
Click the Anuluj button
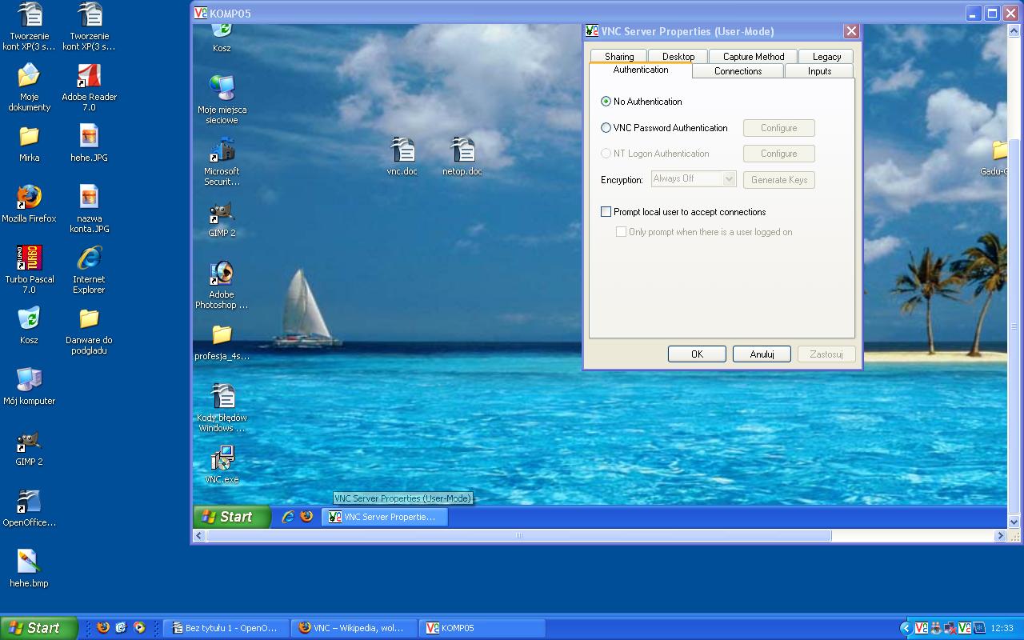coord(762,354)
